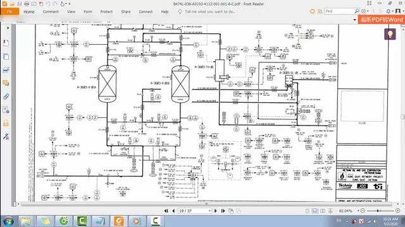The image size is (405, 227).
Task: Open the digital signatures sidebar panel
Action: 6,136
